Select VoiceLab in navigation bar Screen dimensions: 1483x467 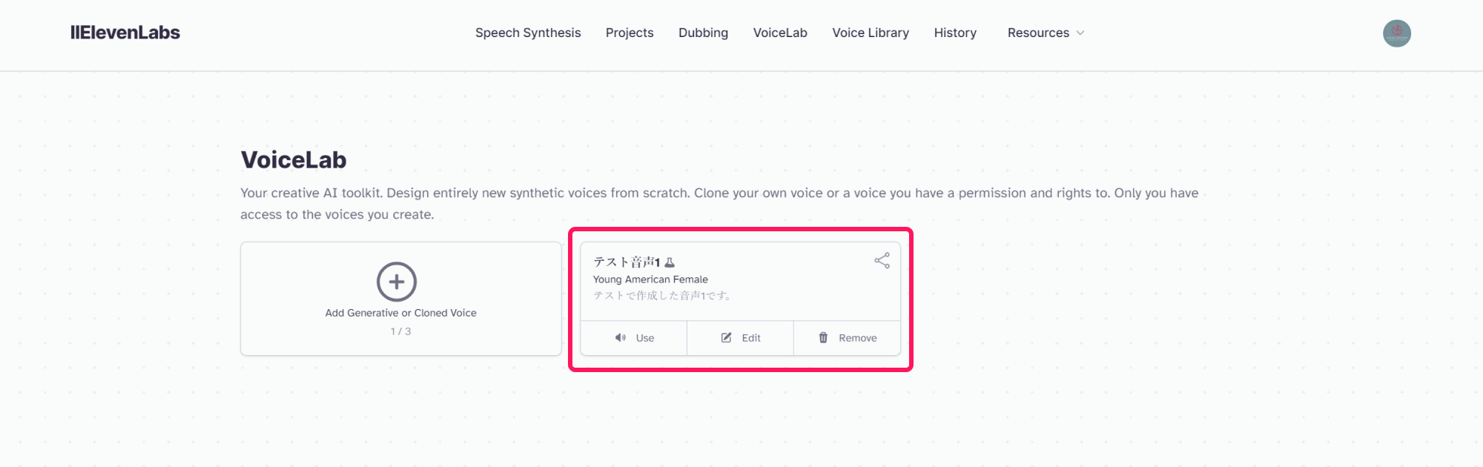(x=780, y=33)
